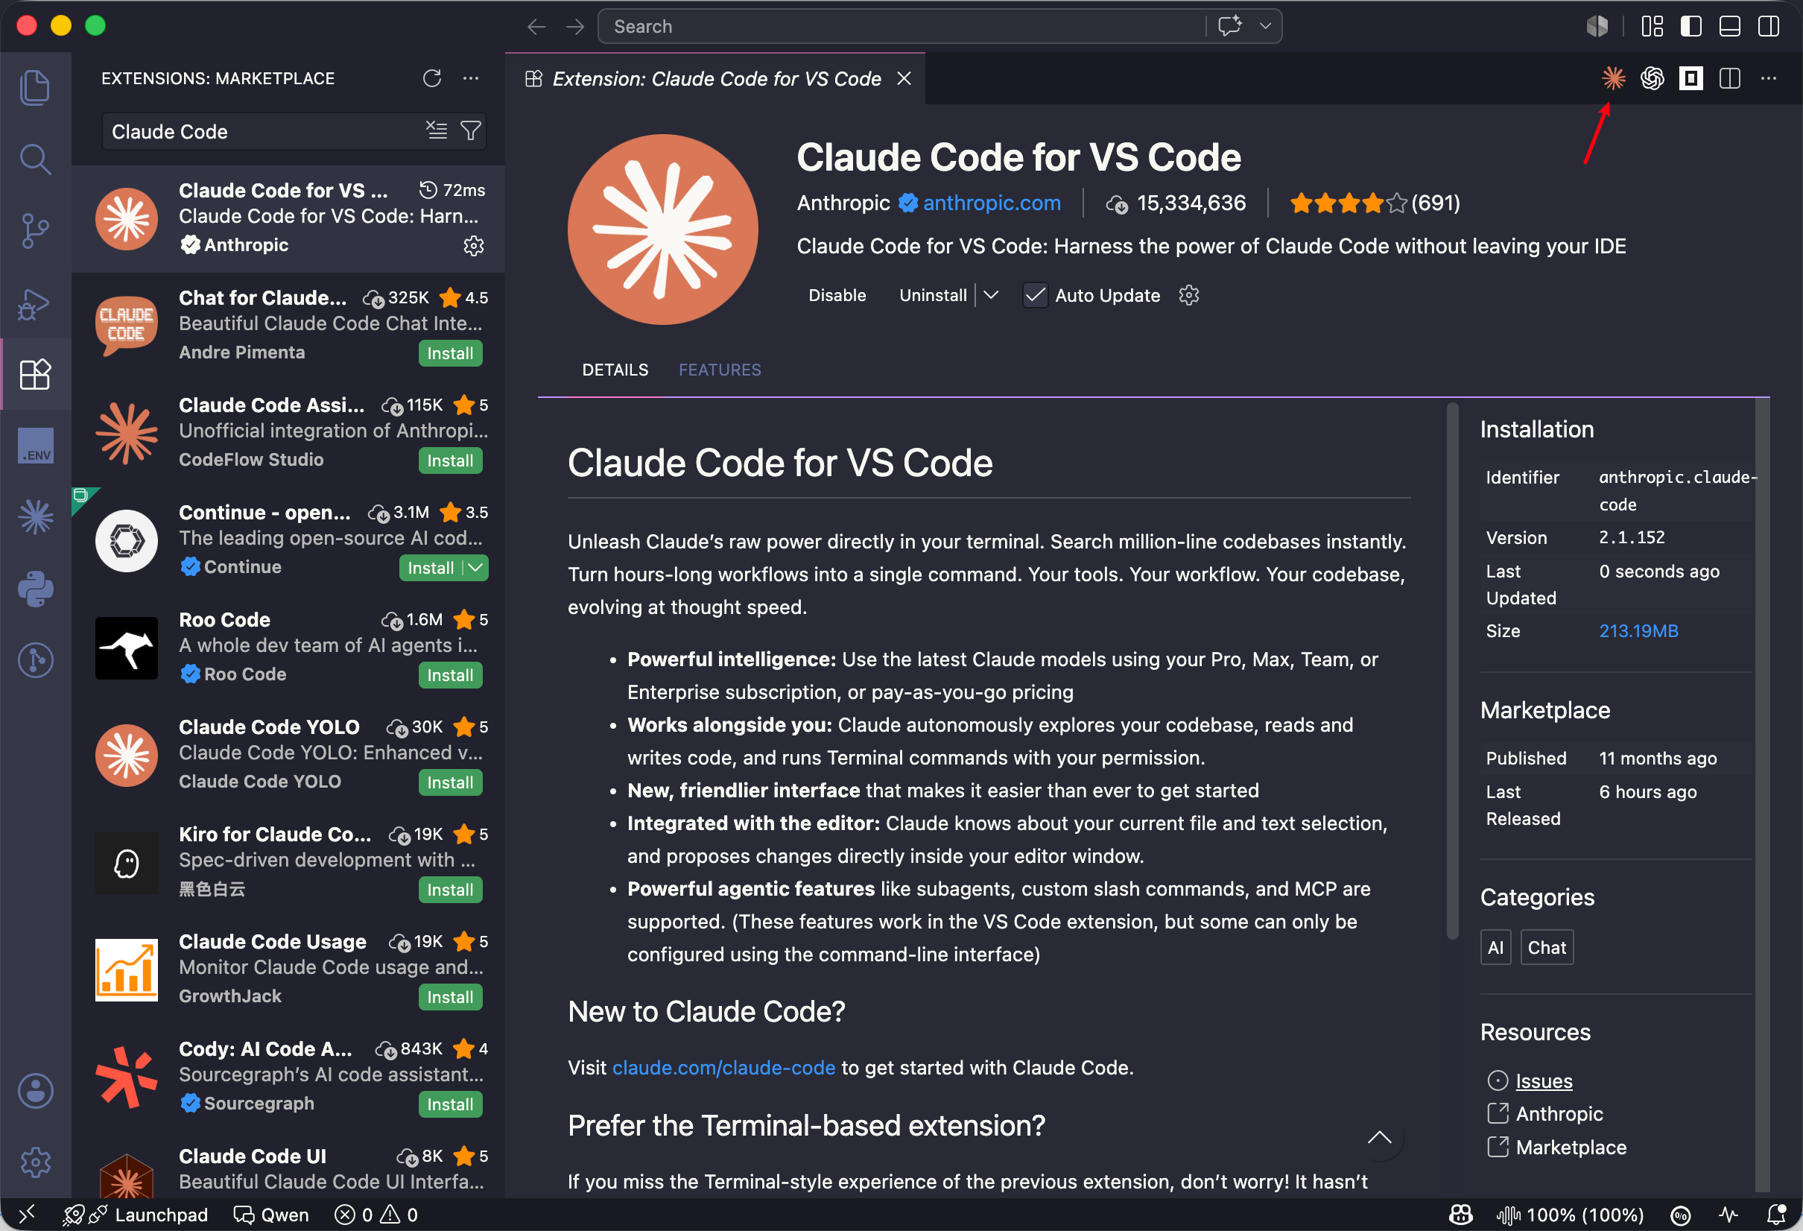Open Claude Code spark icon in editor toolbar
This screenshot has width=1803, height=1231.
click(x=1613, y=78)
